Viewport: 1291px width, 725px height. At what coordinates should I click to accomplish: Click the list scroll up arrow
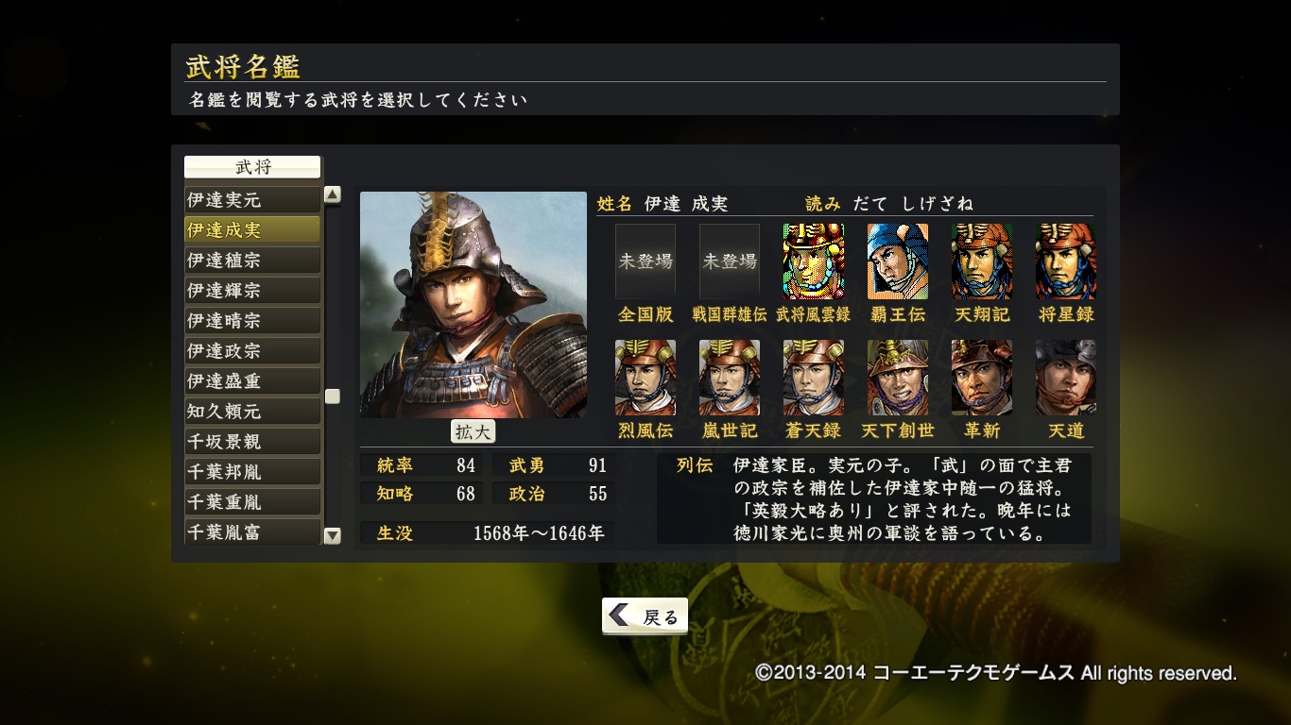tap(333, 194)
